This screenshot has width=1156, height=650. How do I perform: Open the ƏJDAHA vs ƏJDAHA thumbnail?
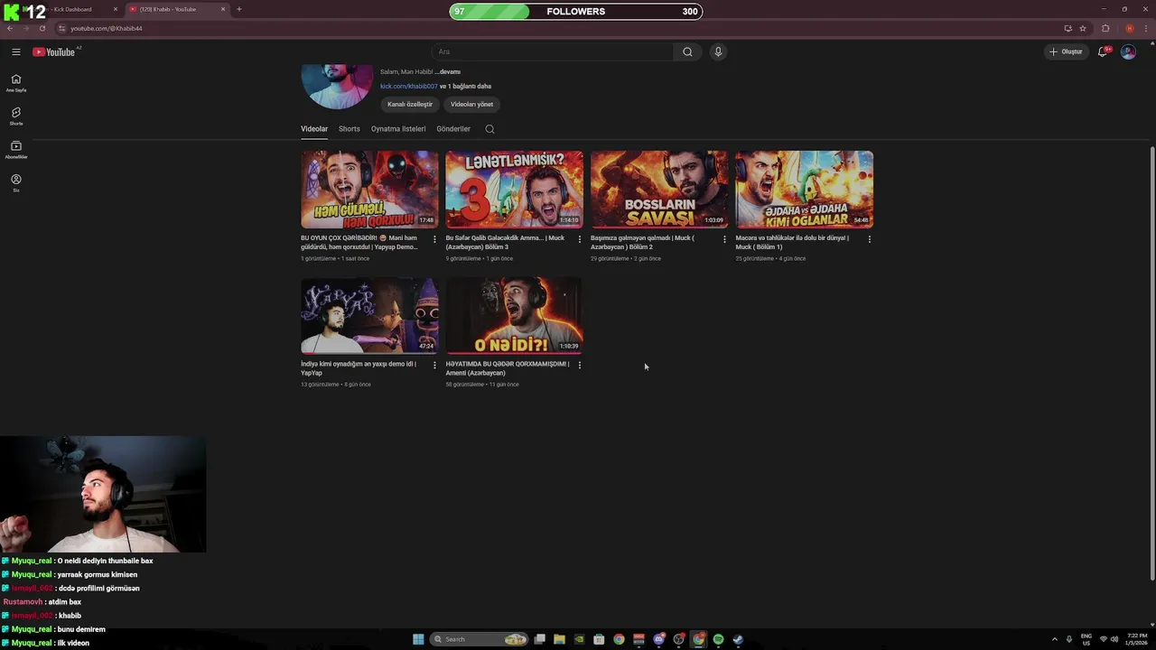click(x=804, y=189)
